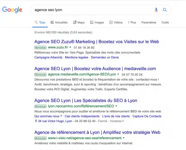Switch to the Maps tab
The width and height of the screenshot is (186, 150).
pyautogui.click(x=79, y=22)
